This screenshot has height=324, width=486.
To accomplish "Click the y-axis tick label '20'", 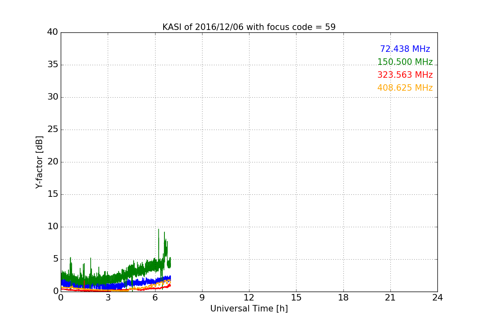I will pyautogui.click(x=53, y=162).
